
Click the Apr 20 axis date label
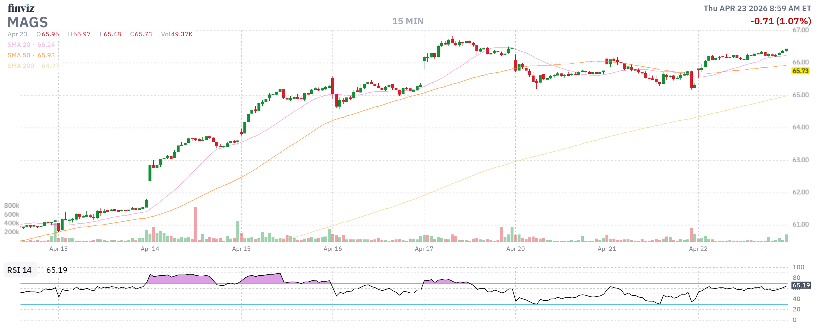pyautogui.click(x=515, y=250)
